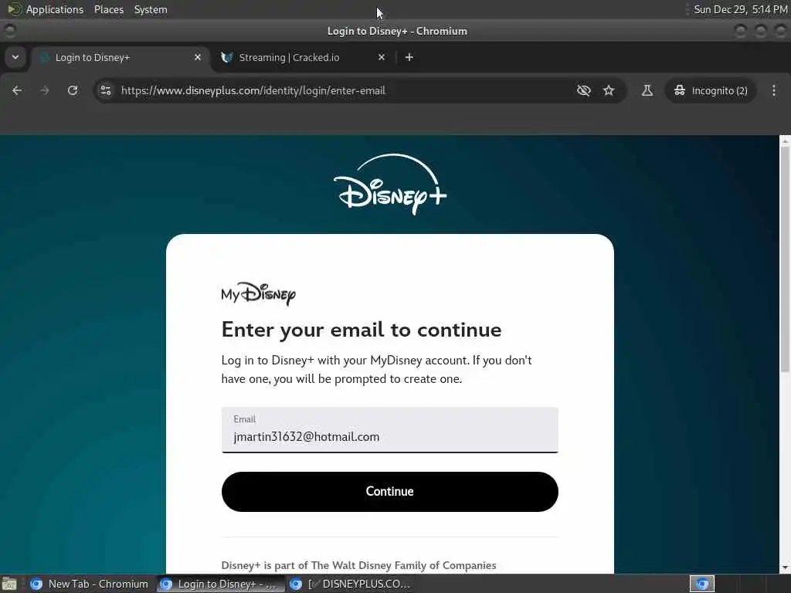The image size is (791, 593).
Task: Close the Streaming | Cracked.io tab
Action: (x=382, y=57)
